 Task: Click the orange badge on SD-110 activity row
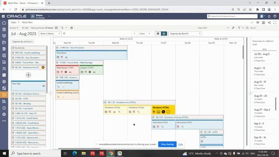tap(43, 67)
